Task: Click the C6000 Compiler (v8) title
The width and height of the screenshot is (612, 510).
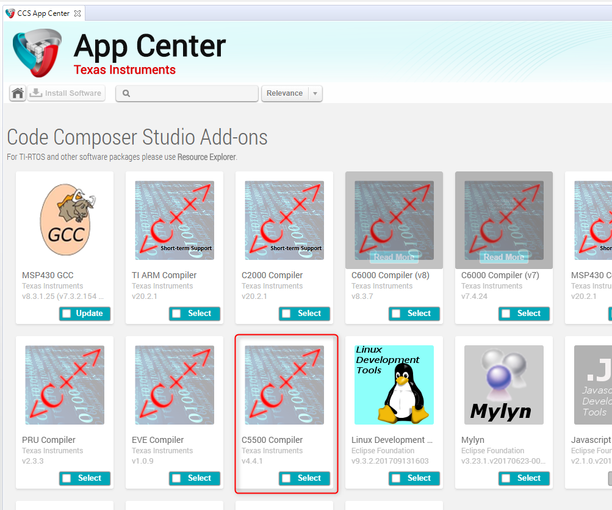Action: point(391,275)
